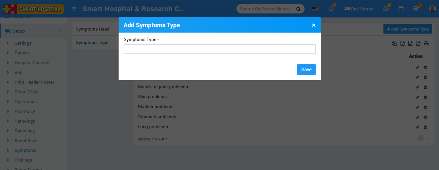Click the print icon above table
Viewport: 439px width, 170px height.
coord(426,43)
